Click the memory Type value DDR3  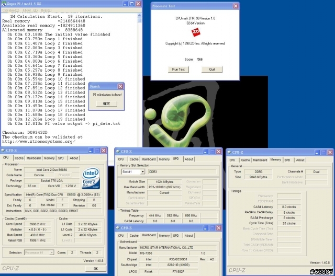click(258, 171)
